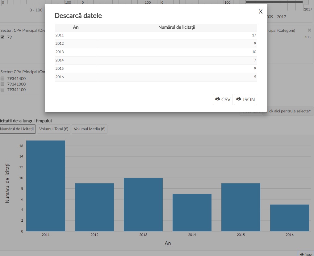Click the 'An' column header in table
The image size is (314, 256).
(x=76, y=27)
